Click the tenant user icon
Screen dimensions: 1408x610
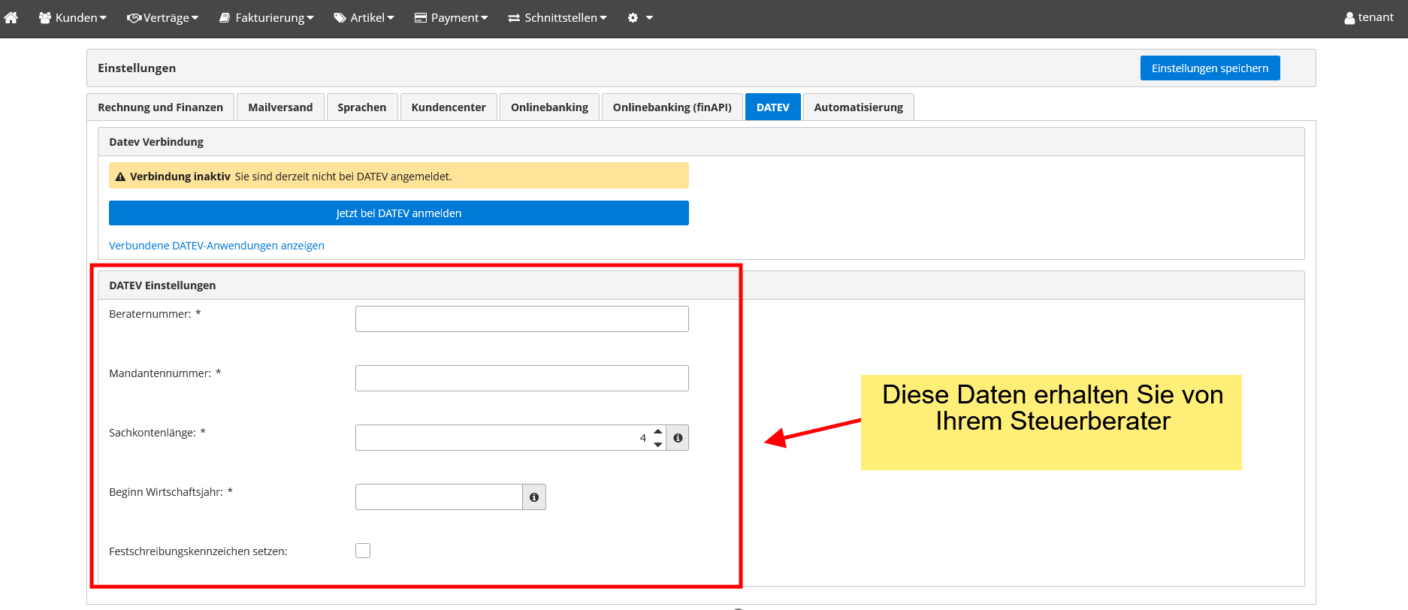point(1349,18)
